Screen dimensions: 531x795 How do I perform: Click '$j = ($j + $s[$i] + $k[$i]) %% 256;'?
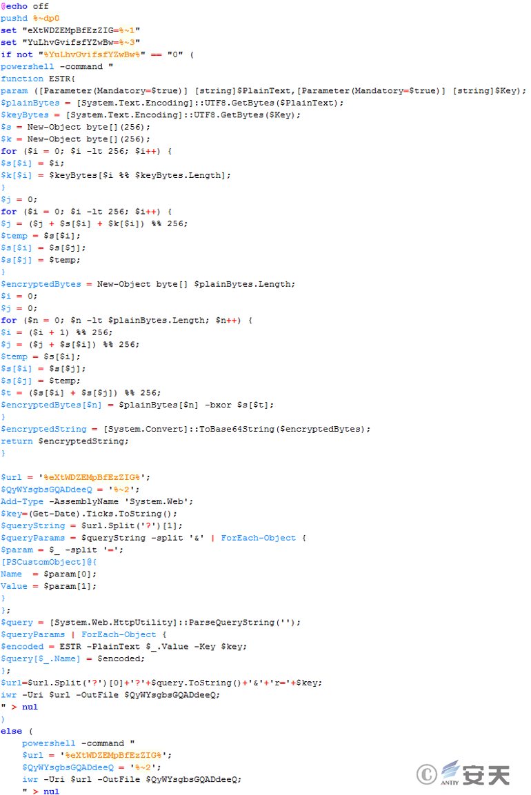94,223
